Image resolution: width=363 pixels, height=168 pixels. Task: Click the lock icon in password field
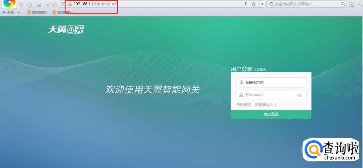click(241, 95)
